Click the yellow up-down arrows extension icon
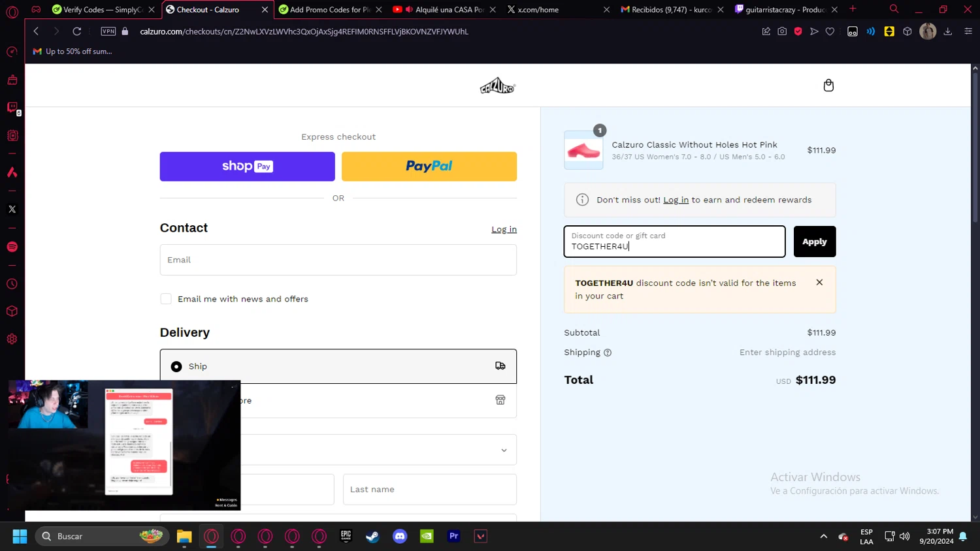Screen dimensions: 980x551 coord(889,31)
